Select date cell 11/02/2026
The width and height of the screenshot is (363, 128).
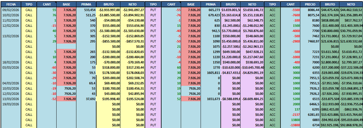(11, 21)
